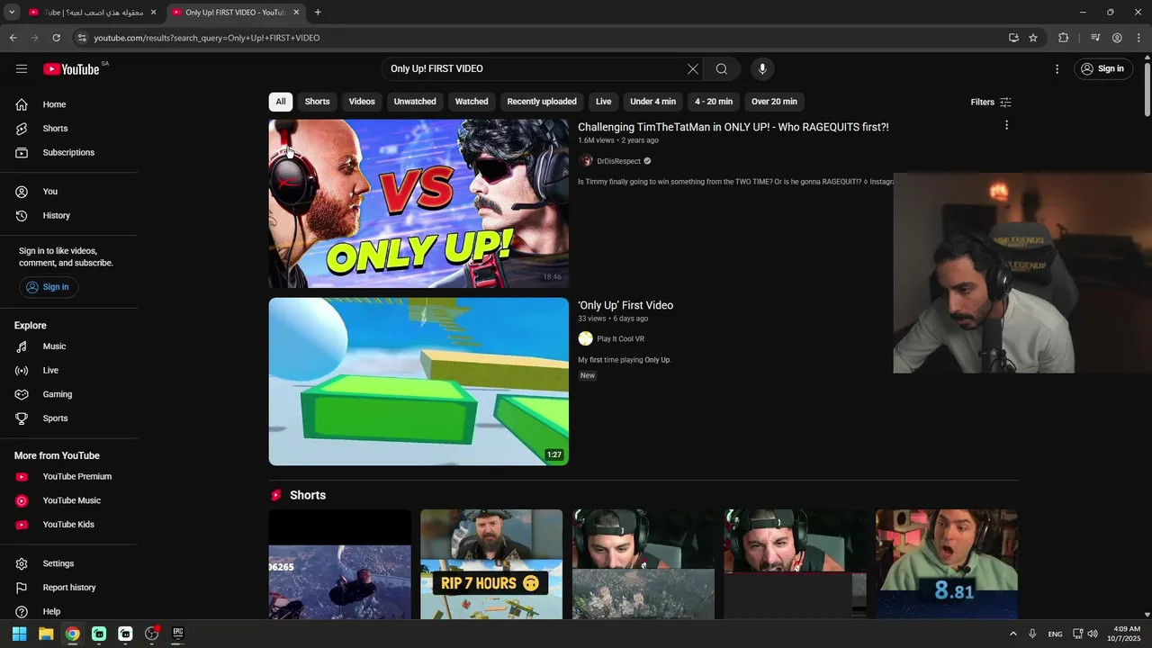This screenshot has width=1152, height=648.
Task: Open YouTube Kids link in sidebar
Action: tap(68, 525)
